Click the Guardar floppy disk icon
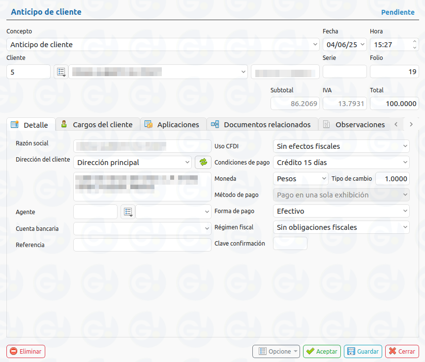Screen dimensions: 425x362 351,351
